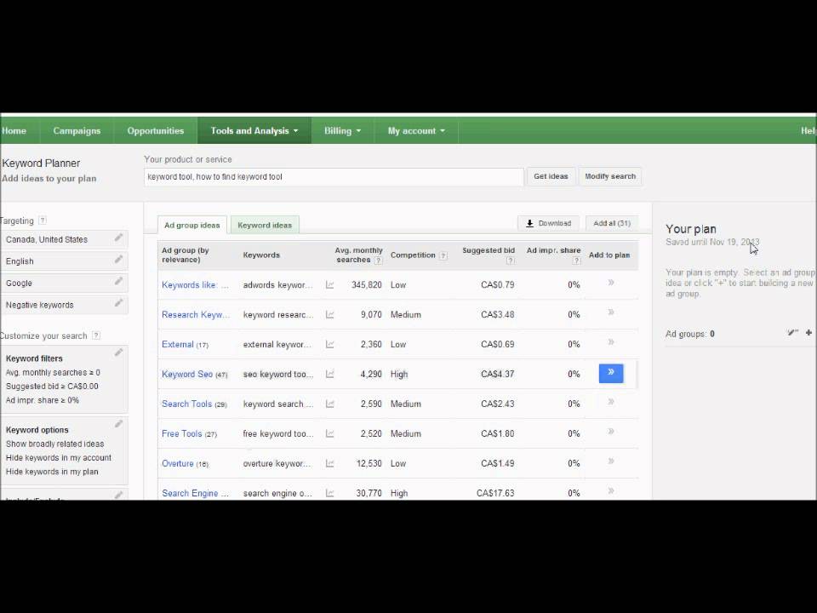817x613 pixels.
Task: Add Free Tools group to plan
Action: tap(611, 431)
